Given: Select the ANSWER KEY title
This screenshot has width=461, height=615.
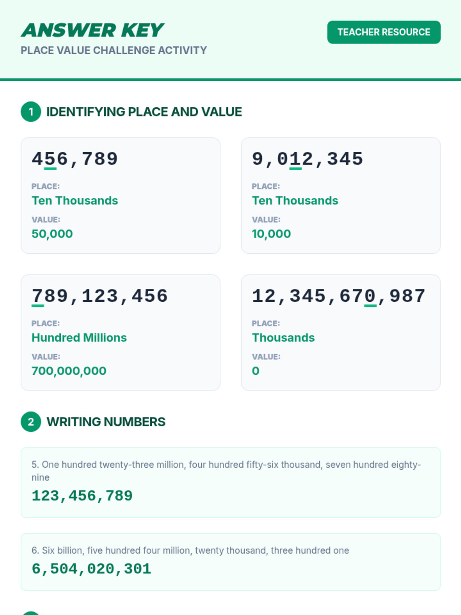Looking at the screenshot, I should coord(92,31).
